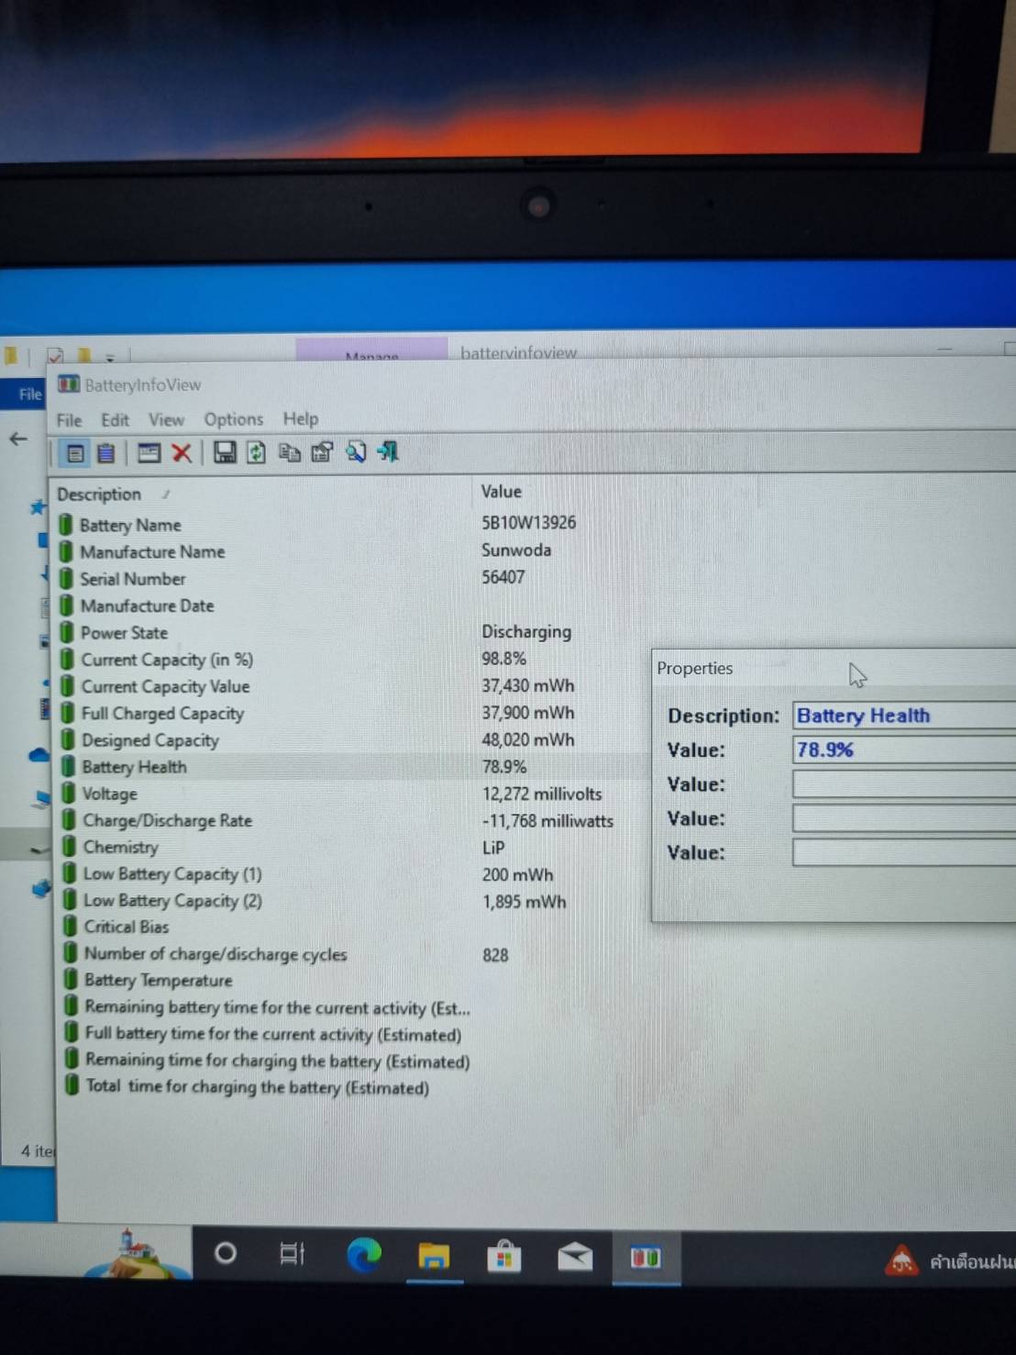
Task: Click the Value column header
Action: point(502,492)
